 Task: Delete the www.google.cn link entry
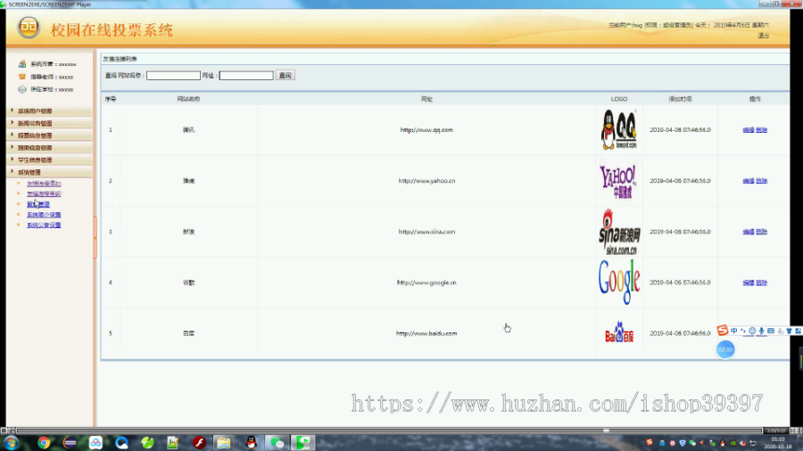coord(762,283)
